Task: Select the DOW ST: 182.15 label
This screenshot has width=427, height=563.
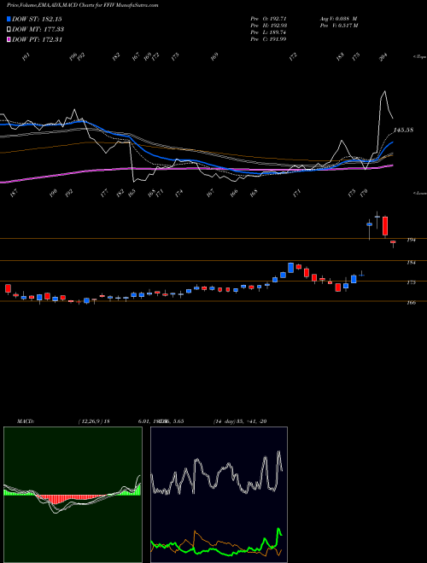Action: tap(37, 19)
